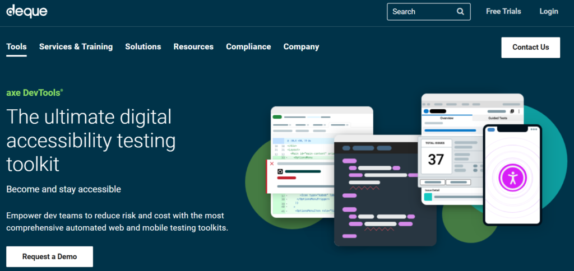Focus the Search input field
574x271 pixels.
[429, 11]
